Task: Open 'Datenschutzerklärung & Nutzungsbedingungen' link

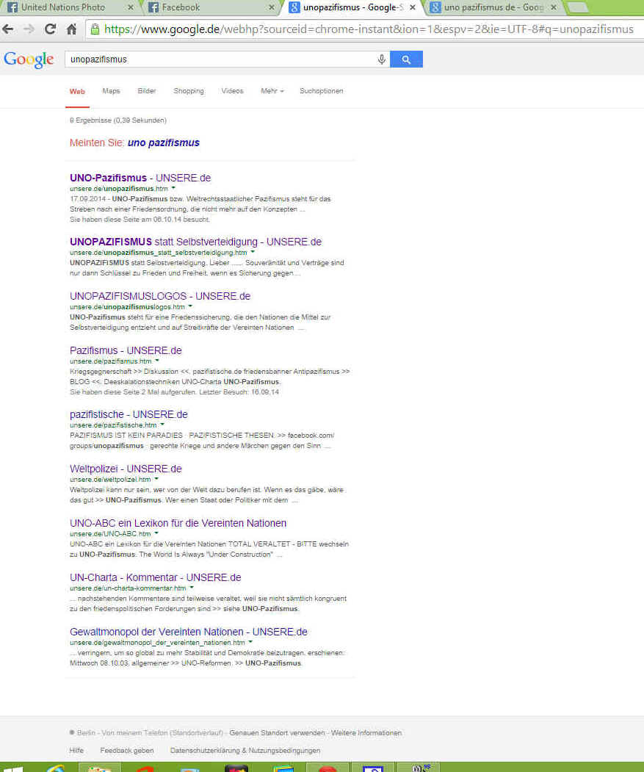Action: (245, 751)
